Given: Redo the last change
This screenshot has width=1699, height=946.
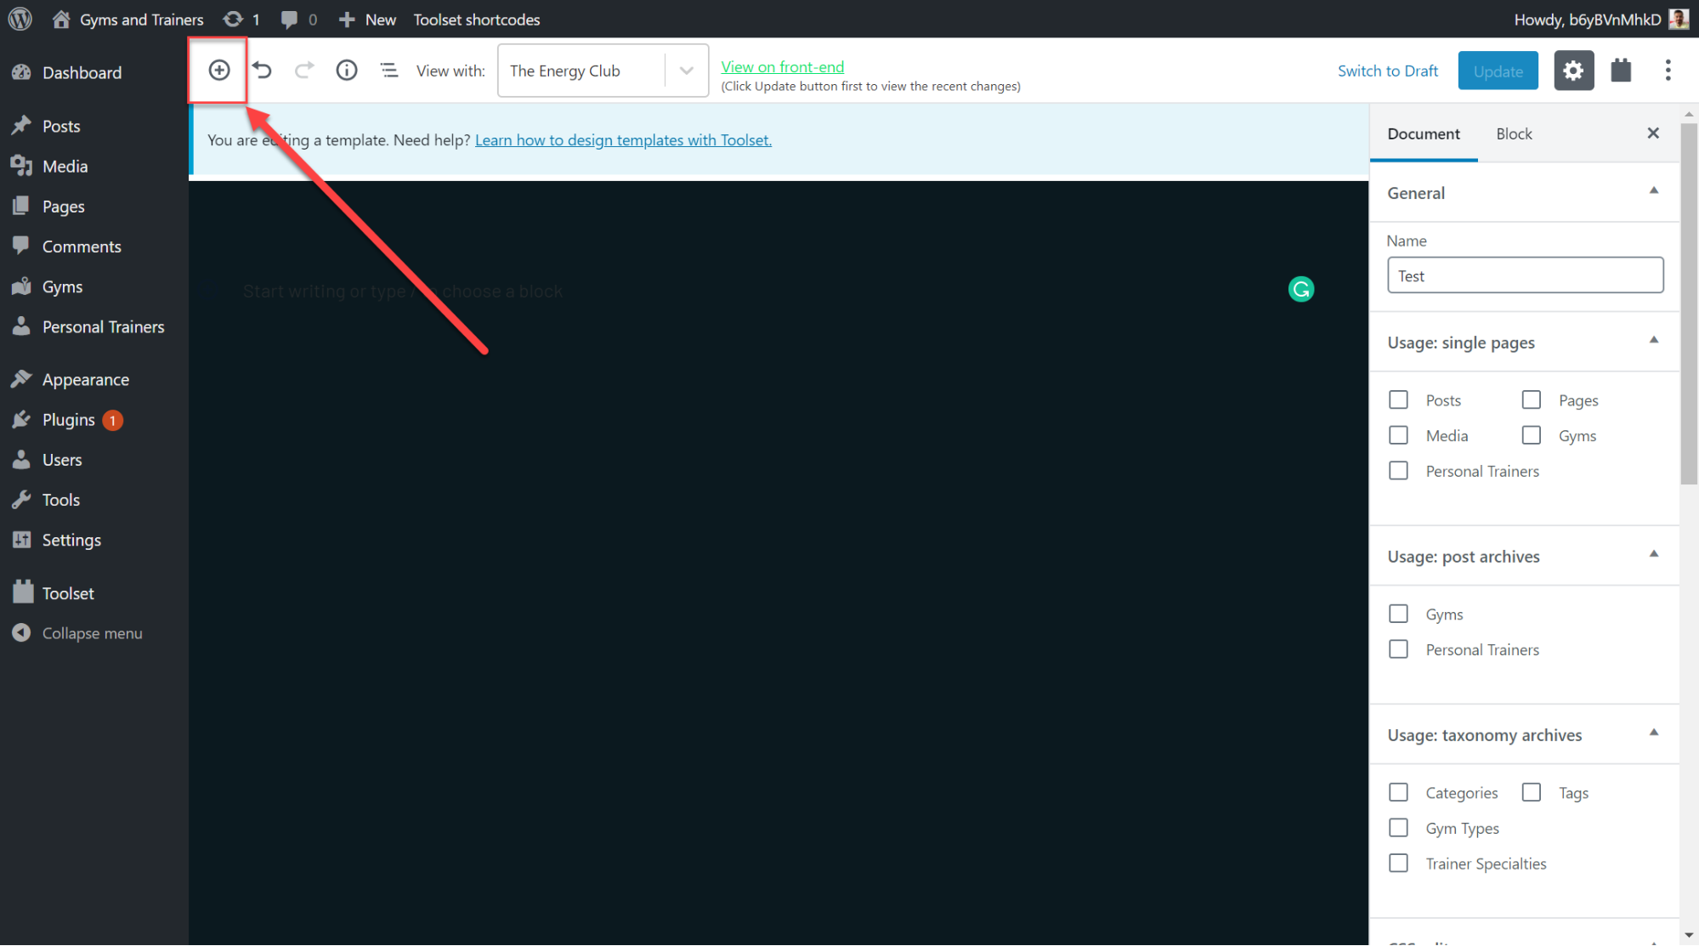Looking at the screenshot, I should [303, 70].
